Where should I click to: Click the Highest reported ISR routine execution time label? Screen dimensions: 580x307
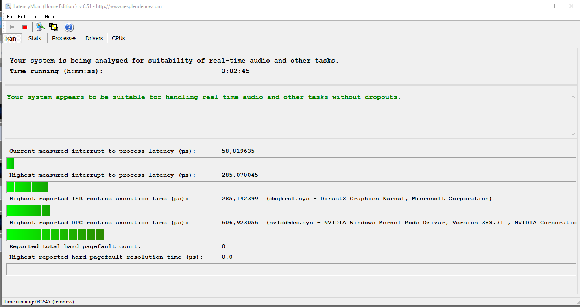coord(99,199)
